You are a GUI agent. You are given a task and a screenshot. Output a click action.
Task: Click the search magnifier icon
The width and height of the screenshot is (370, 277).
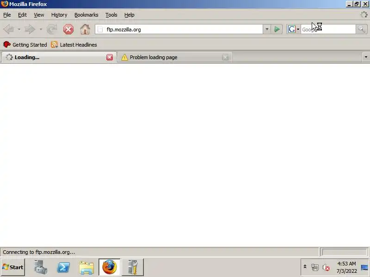pos(361,29)
